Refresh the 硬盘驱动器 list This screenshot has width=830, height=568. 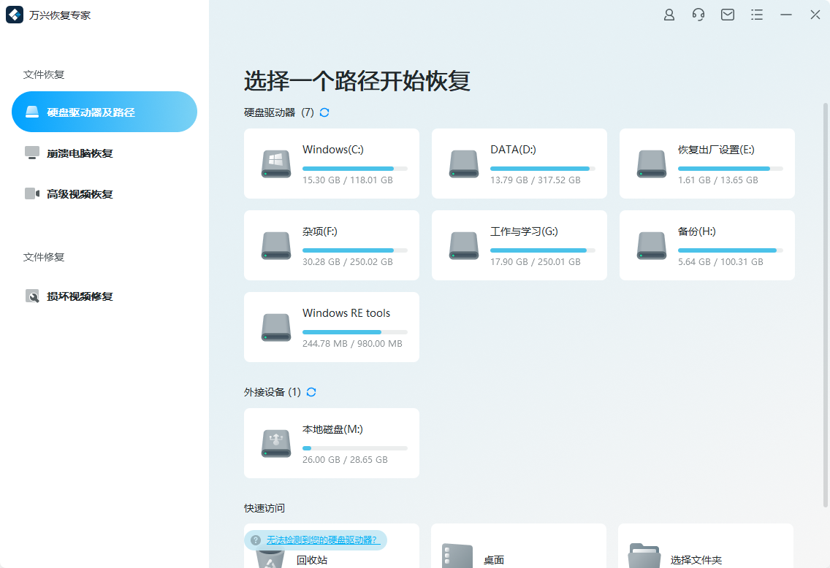(x=324, y=112)
